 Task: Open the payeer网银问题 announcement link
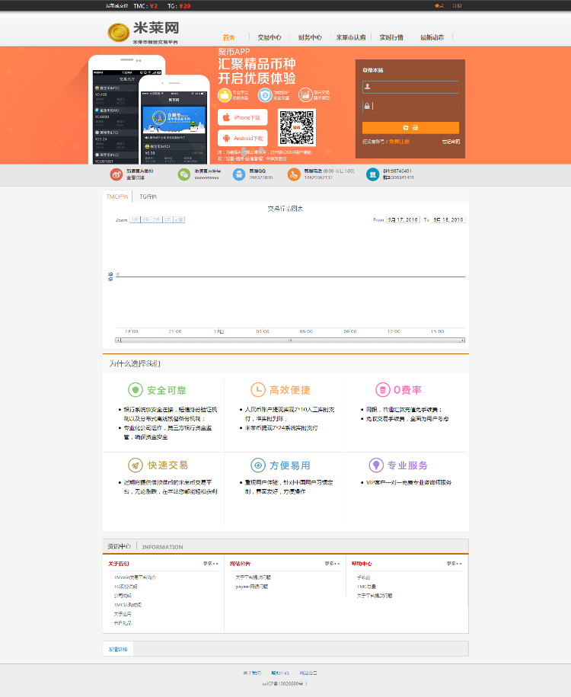[x=251, y=587]
